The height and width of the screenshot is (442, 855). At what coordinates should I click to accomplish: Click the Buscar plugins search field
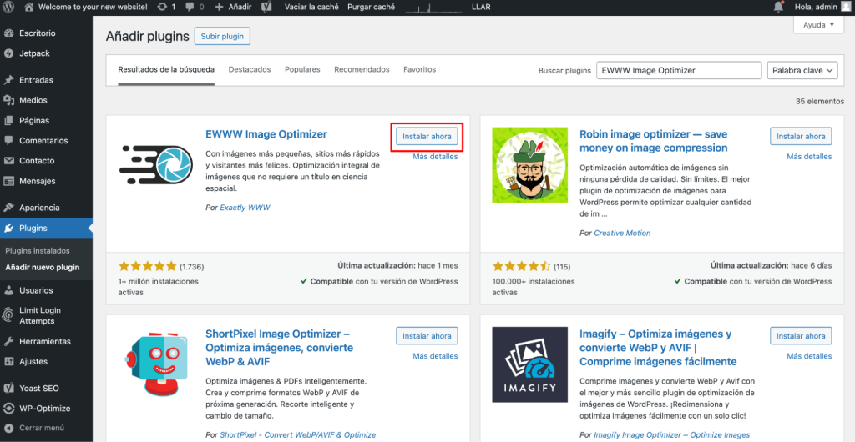pyautogui.click(x=679, y=70)
